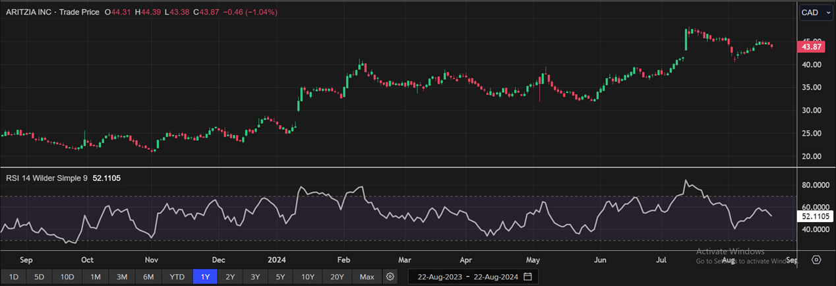
Task: Switch to 1M time range
Action: click(96, 277)
